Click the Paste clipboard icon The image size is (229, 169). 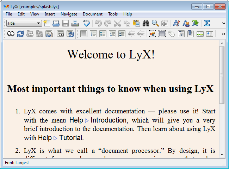point(136,23)
